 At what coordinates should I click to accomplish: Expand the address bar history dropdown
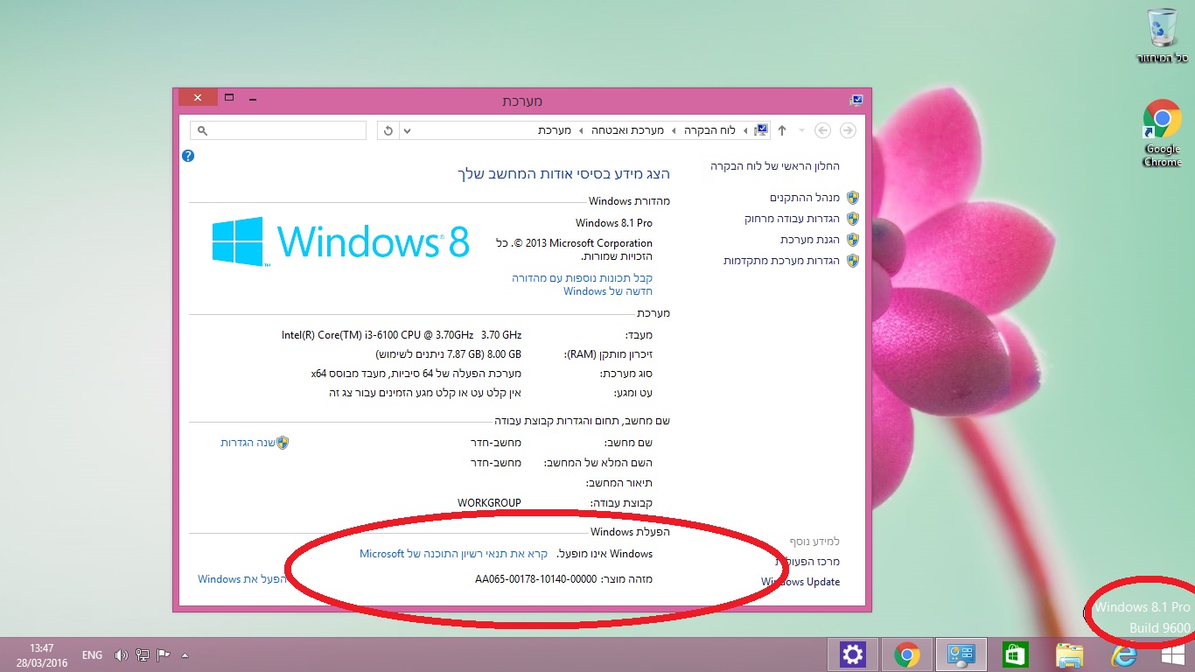(x=407, y=130)
